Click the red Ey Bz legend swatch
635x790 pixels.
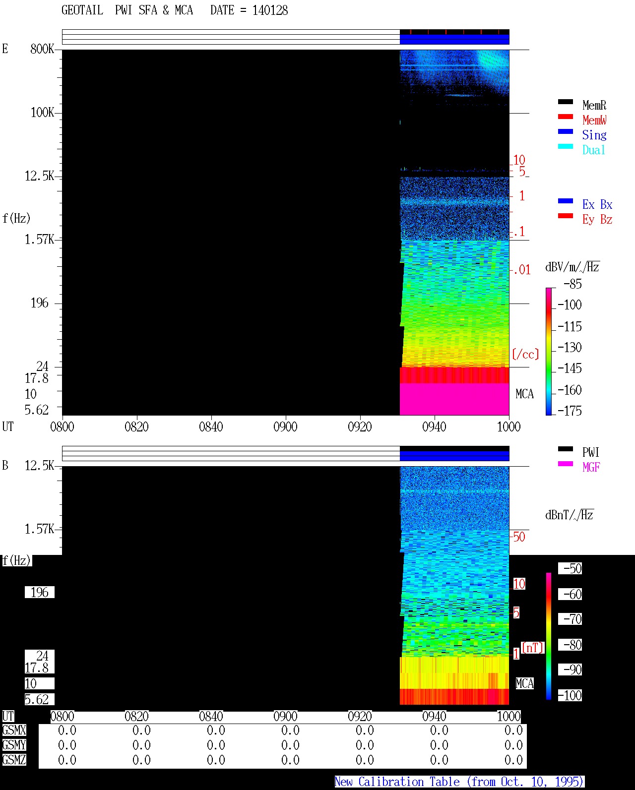566,216
